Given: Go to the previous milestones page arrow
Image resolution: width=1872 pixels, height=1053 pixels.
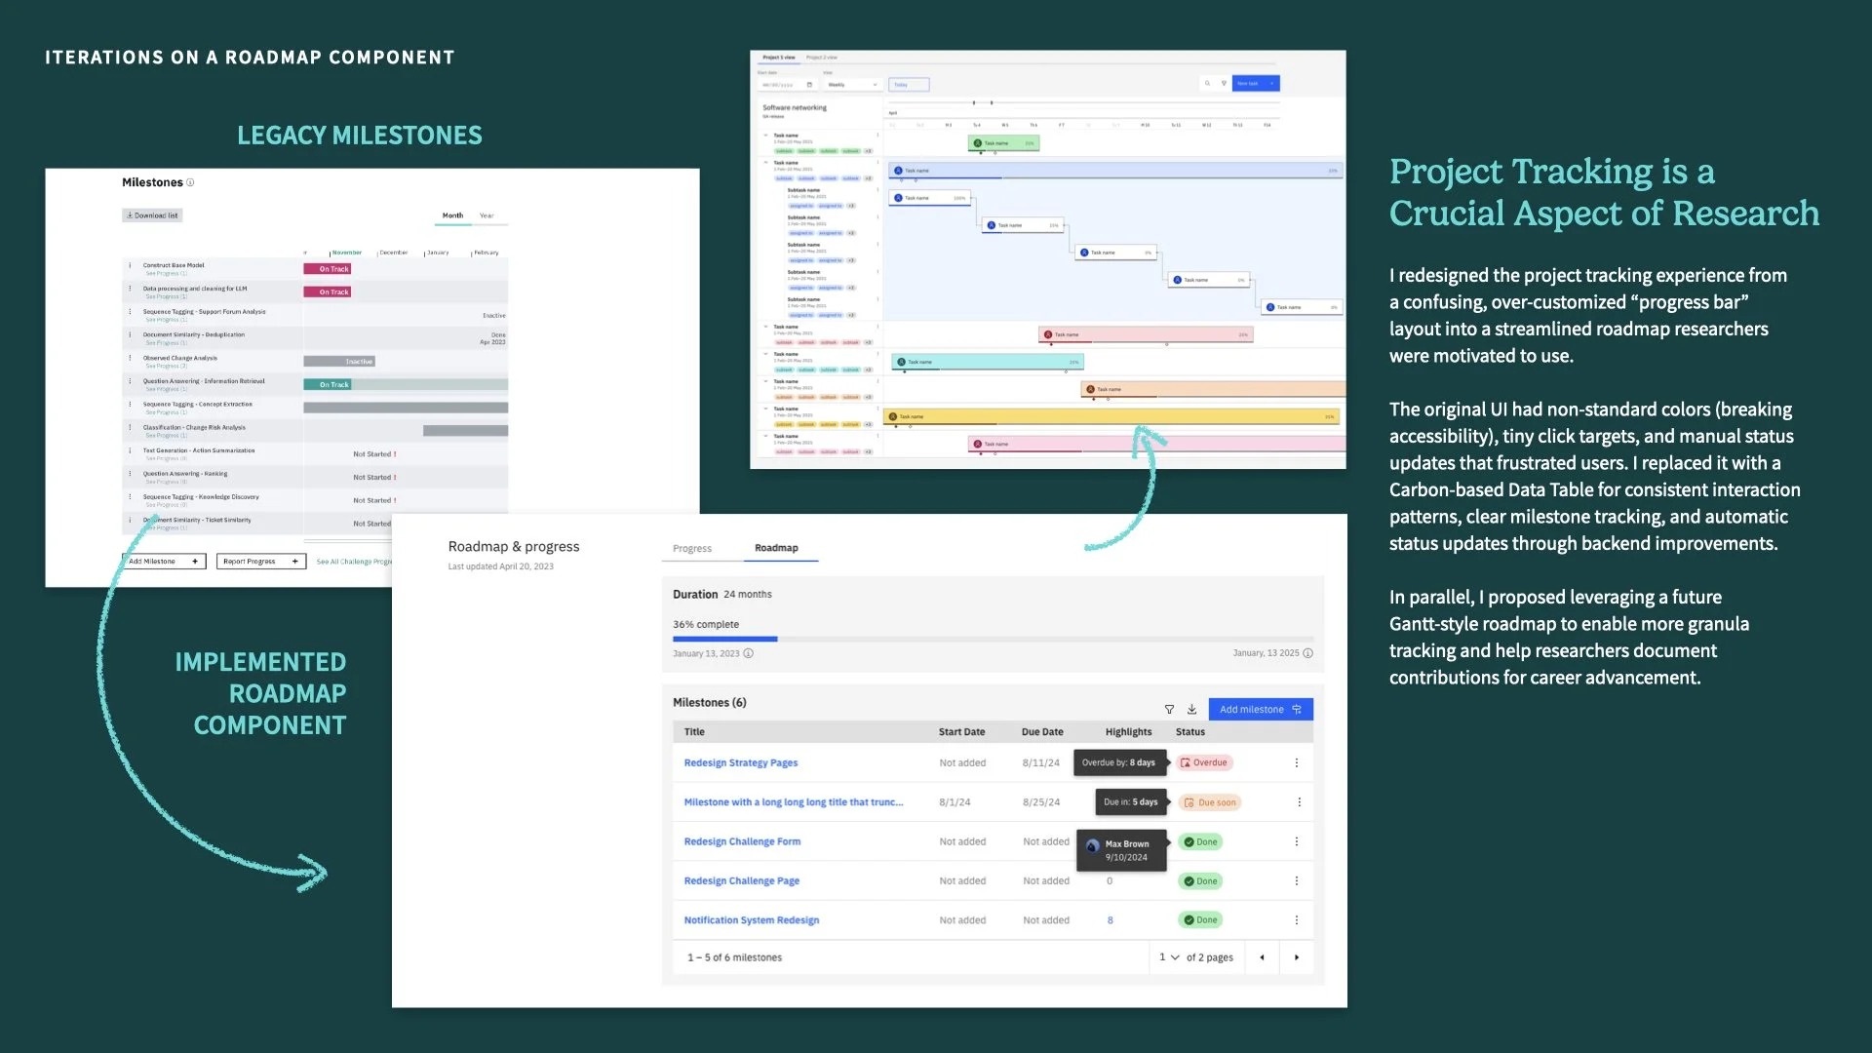Looking at the screenshot, I should click(x=1262, y=957).
